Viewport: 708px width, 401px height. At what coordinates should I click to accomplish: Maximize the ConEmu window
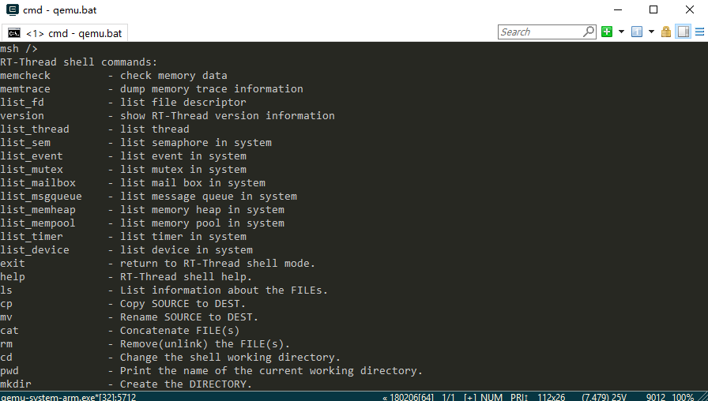[x=653, y=9]
